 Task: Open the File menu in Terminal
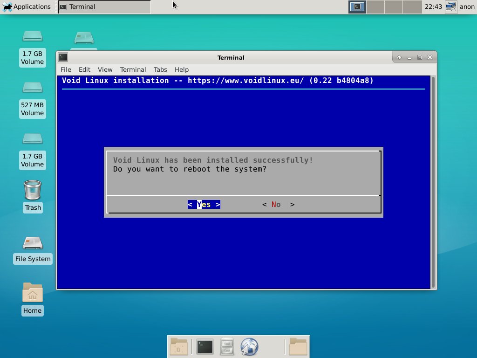[66, 69]
